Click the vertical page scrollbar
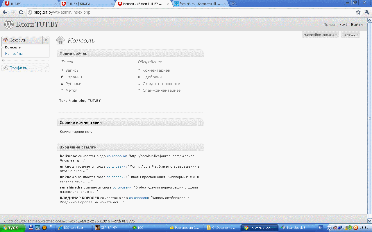The width and height of the screenshot is (372, 232). tap(369, 118)
